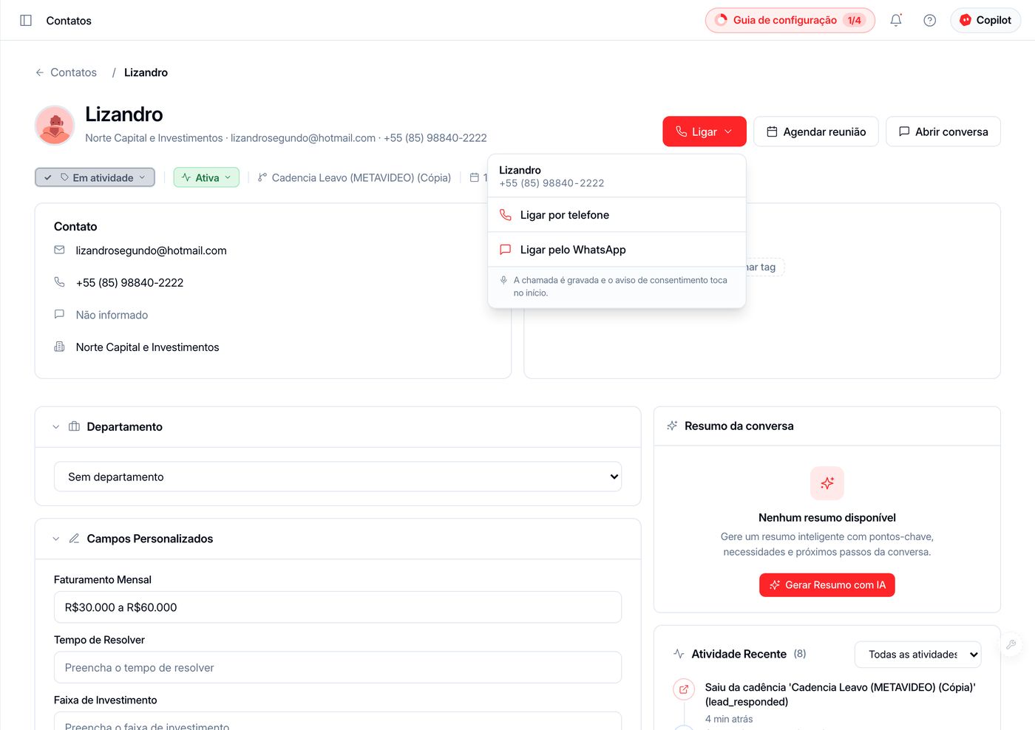Open the notifications bell
Viewport: 1035px width, 730px height.
coord(896,21)
